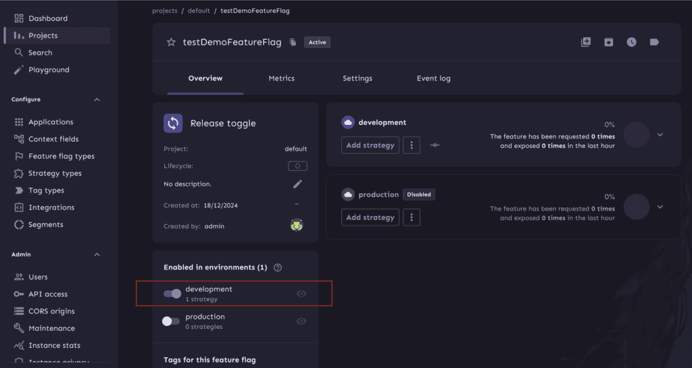
Task: Archive the feature flag via header icon
Action: (608, 42)
